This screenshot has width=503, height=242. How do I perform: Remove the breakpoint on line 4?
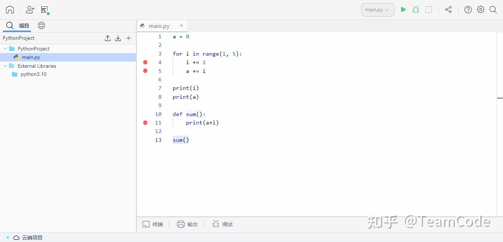[x=145, y=62]
